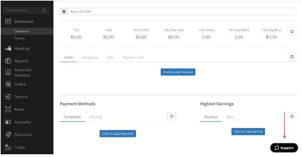Expand the Dashboard menu in sidebar
Image resolution: width=302 pixels, height=157 pixels.
(x=24, y=22)
